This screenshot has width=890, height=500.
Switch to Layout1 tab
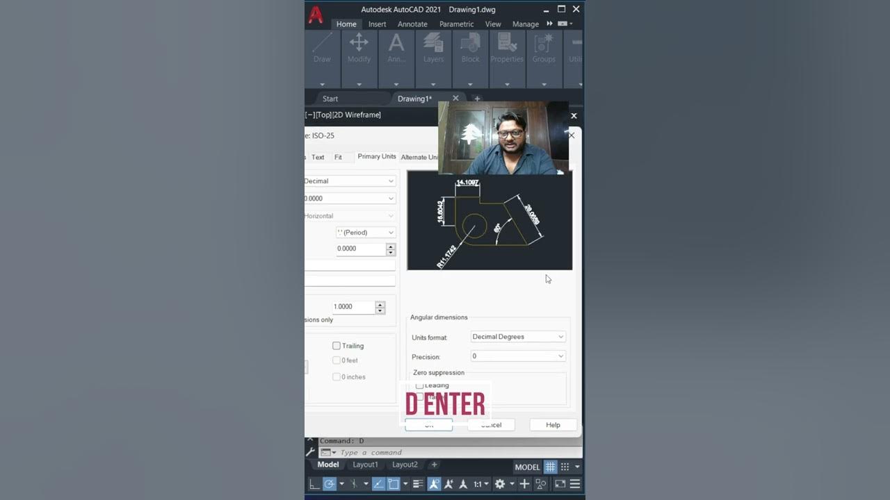pyautogui.click(x=365, y=465)
